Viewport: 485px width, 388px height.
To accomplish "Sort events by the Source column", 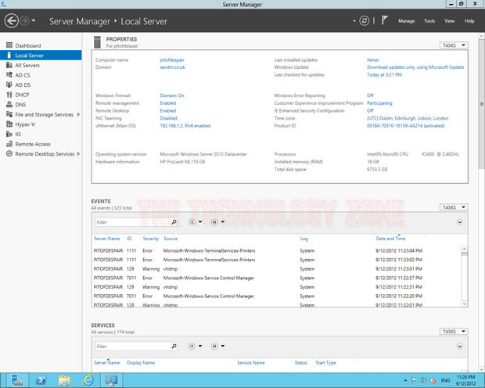I will pos(171,239).
